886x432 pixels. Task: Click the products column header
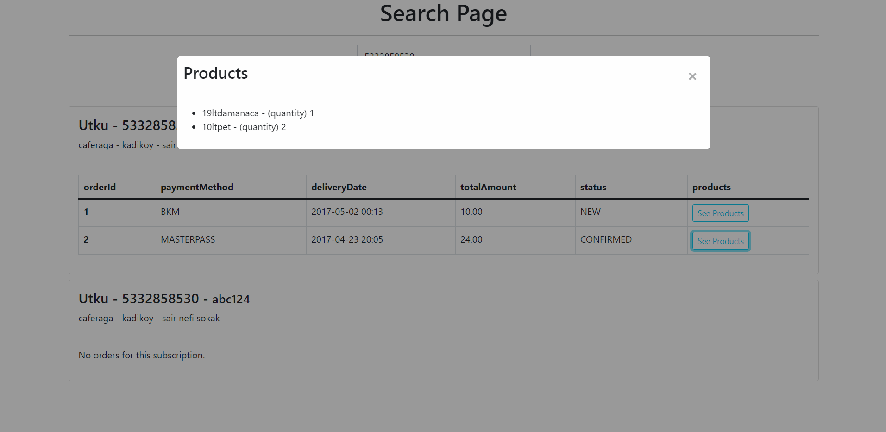711,187
